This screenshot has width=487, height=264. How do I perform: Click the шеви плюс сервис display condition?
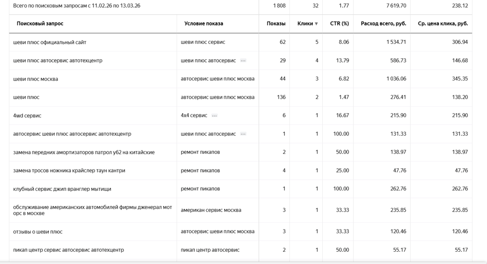pyautogui.click(x=203, y=42)
